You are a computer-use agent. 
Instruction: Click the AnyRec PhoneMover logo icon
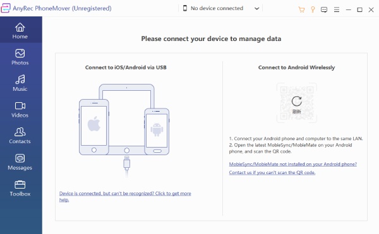click(5, 8)
